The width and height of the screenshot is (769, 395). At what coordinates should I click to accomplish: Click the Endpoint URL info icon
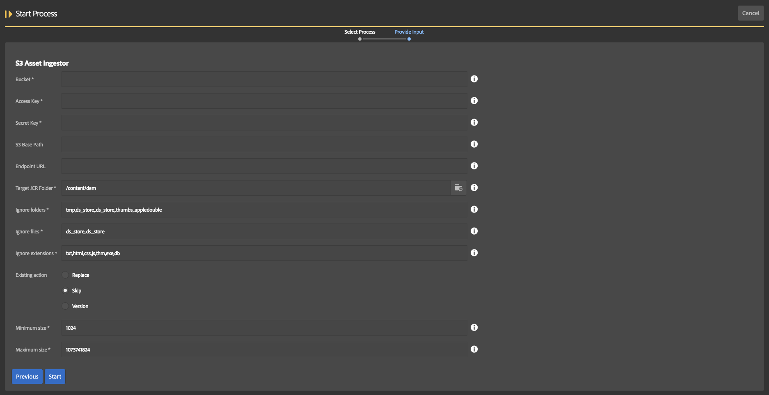click(474, 166)
